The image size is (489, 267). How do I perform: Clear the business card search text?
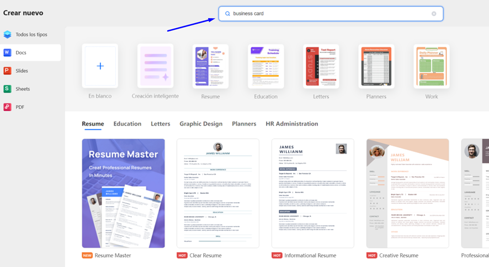click(x=434, y=14)
